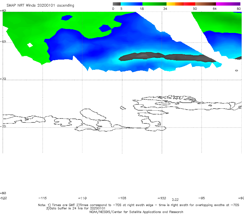Image resolution: width=244 pixels, height=214 pixels.
Task: Click the latitude label "-80" on left axis
Action: pos(3,193)
